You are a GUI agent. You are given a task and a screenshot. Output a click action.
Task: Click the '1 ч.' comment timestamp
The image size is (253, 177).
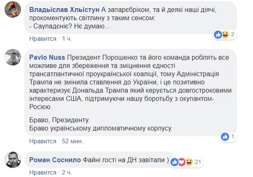click(x=67, y=38)
